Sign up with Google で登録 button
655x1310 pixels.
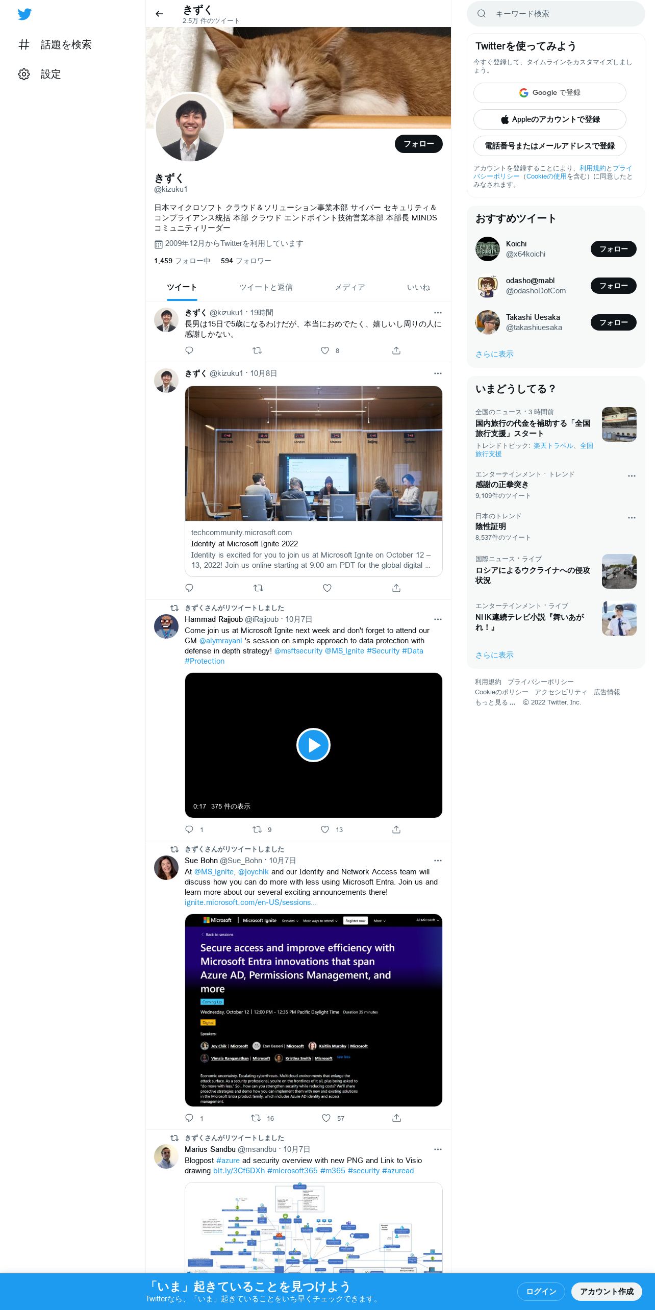549,93
